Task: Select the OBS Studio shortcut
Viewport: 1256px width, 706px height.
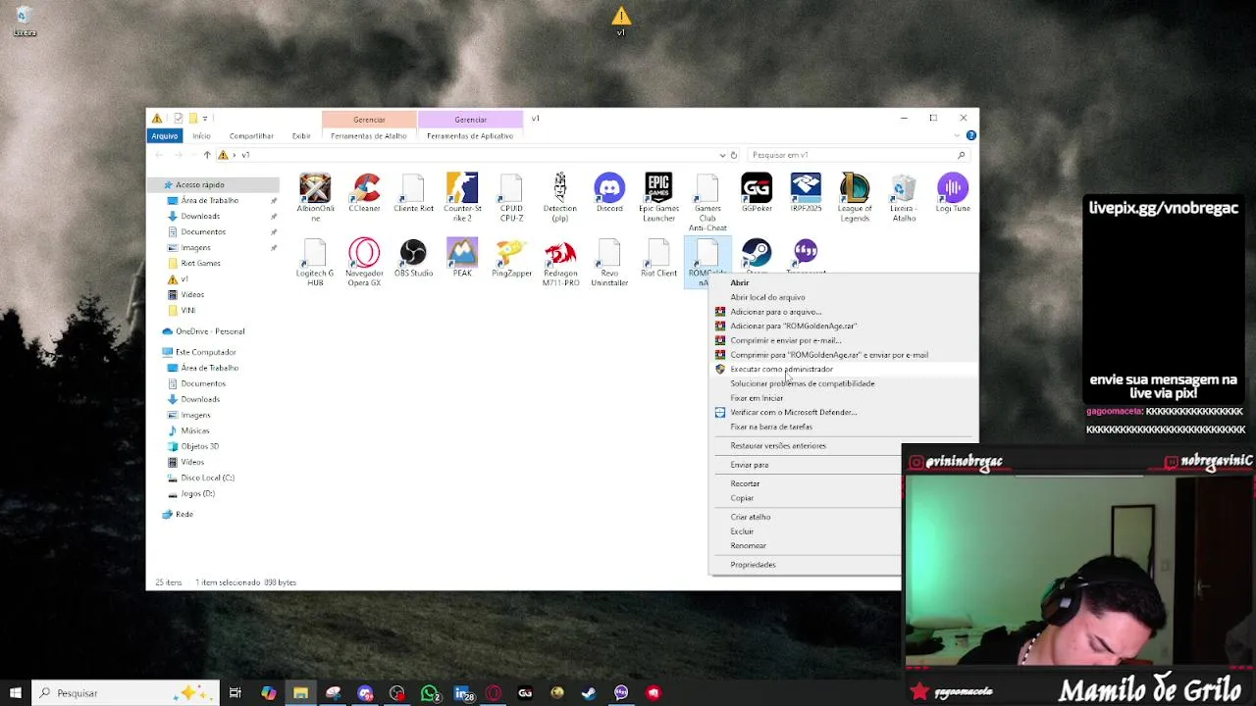Action: pyautogui.click(x=413, y=258)
